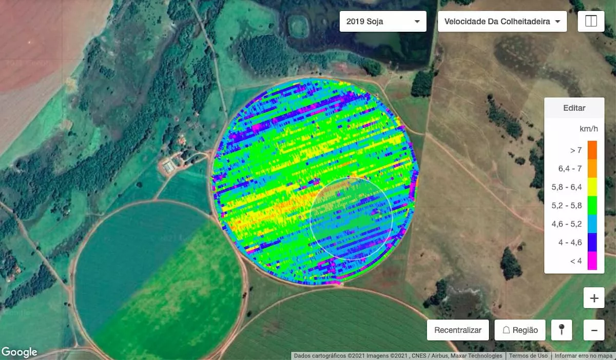Screen dimensions: 616x360
Task: Click the '> 7' legend label
Action: [576, 150]
